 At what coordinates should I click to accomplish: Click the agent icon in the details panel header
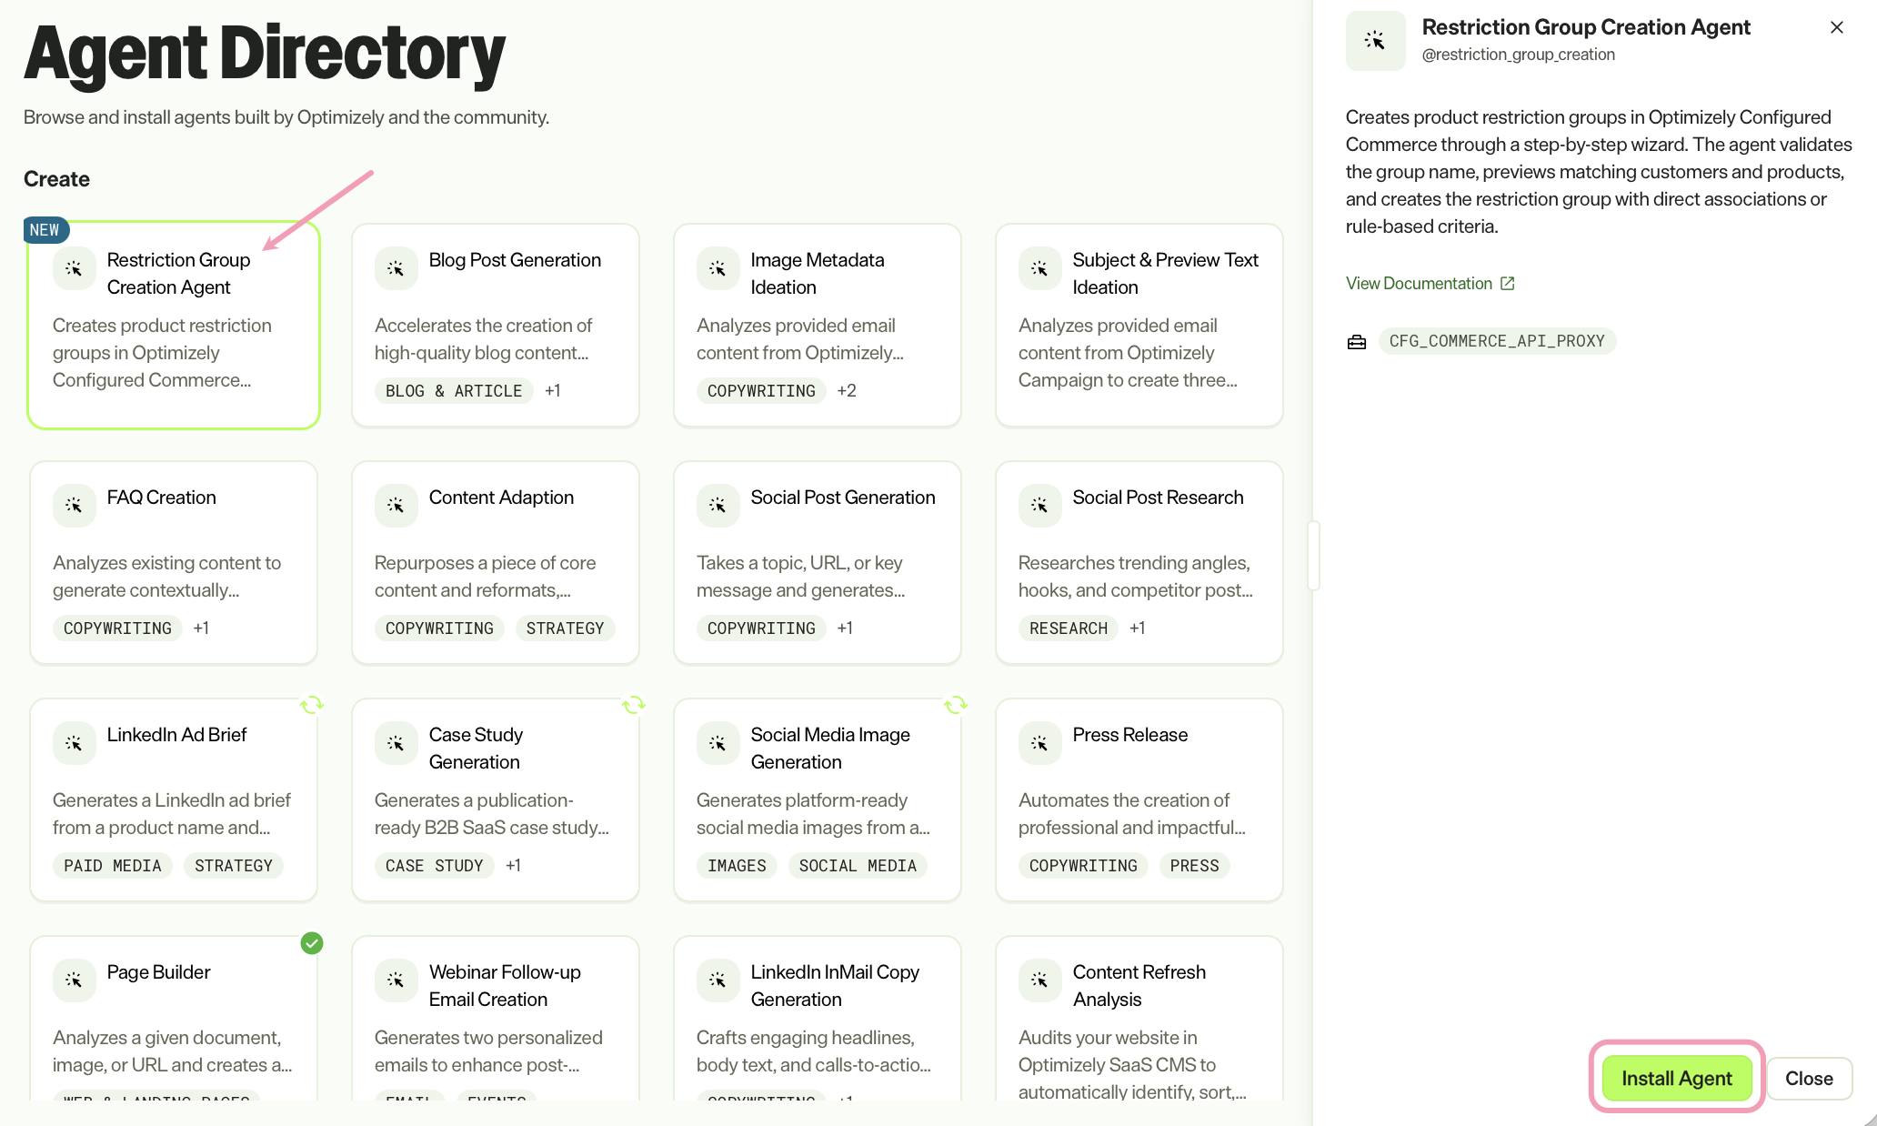pyautogui.click(x=1375, y=40)
